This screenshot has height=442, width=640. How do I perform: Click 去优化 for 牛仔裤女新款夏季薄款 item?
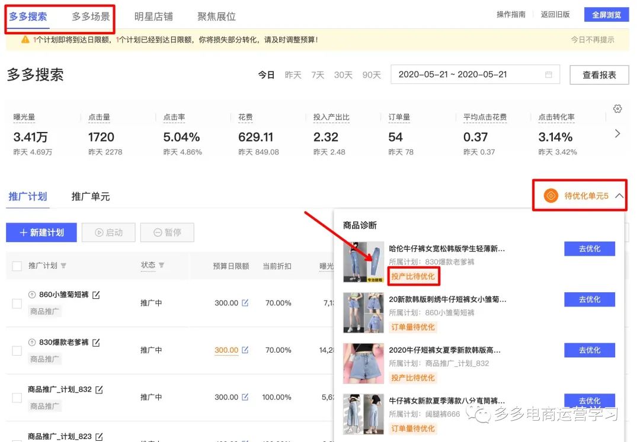pyautogui.click(x=590, y=401)
